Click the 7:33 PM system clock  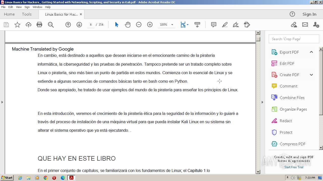(x=310, y=178)
